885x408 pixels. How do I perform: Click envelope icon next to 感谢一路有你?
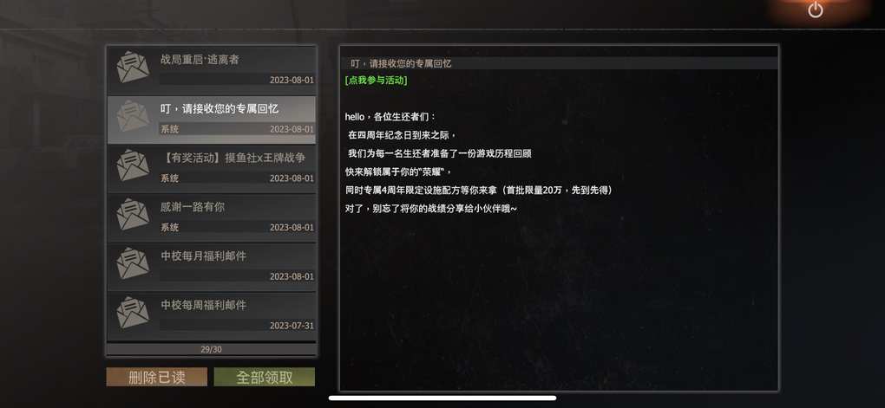(x=133, y=214)
